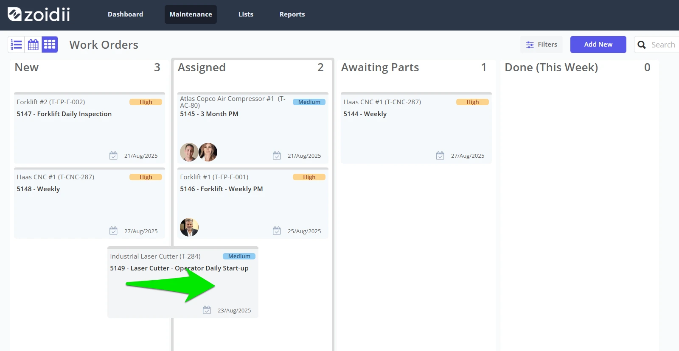Viewport: 679px width, 351px height.
Task: Open the Maintenance tab
Action: pyautogui.click(x=191, y=14)
